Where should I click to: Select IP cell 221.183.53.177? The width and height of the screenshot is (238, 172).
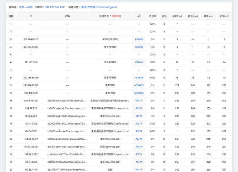tap(31, 47)
